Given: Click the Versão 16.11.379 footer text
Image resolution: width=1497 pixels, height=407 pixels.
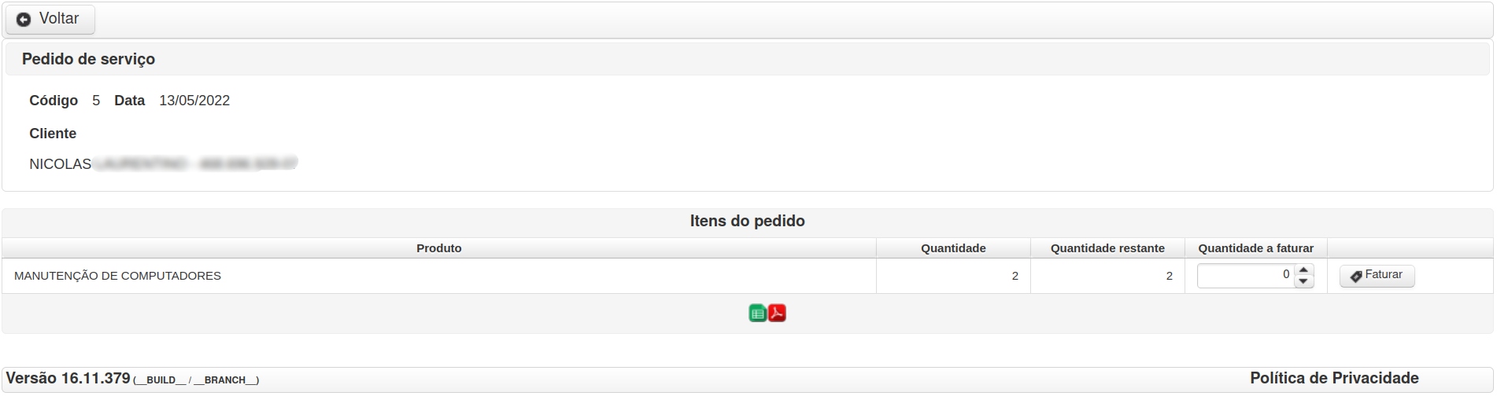Looking at the screenshot, I should [x=68, y=378].
